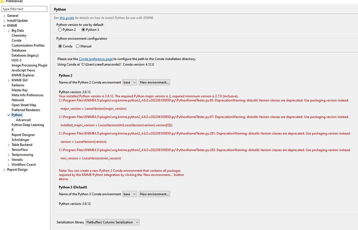Select Conda in the preferences sidebar
The width and height of the screenshot is (358, 230).
pos(16,40)
